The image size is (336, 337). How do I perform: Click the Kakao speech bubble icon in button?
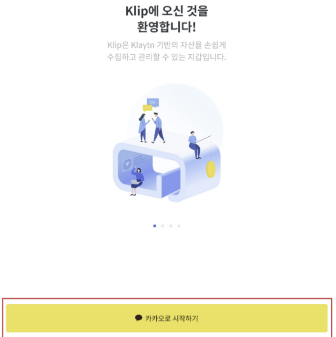coord(138,318)
